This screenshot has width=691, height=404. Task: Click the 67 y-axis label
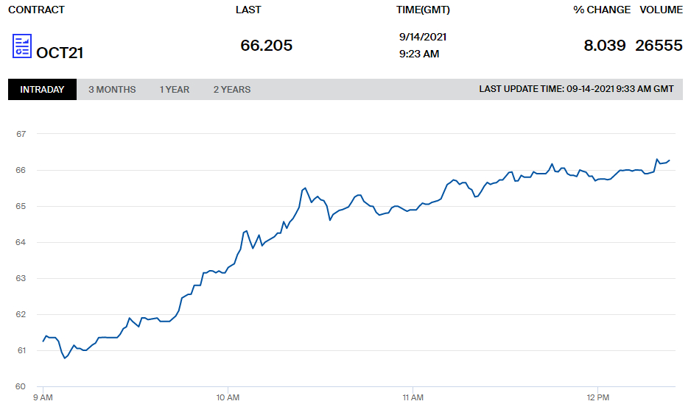(21, 134)
